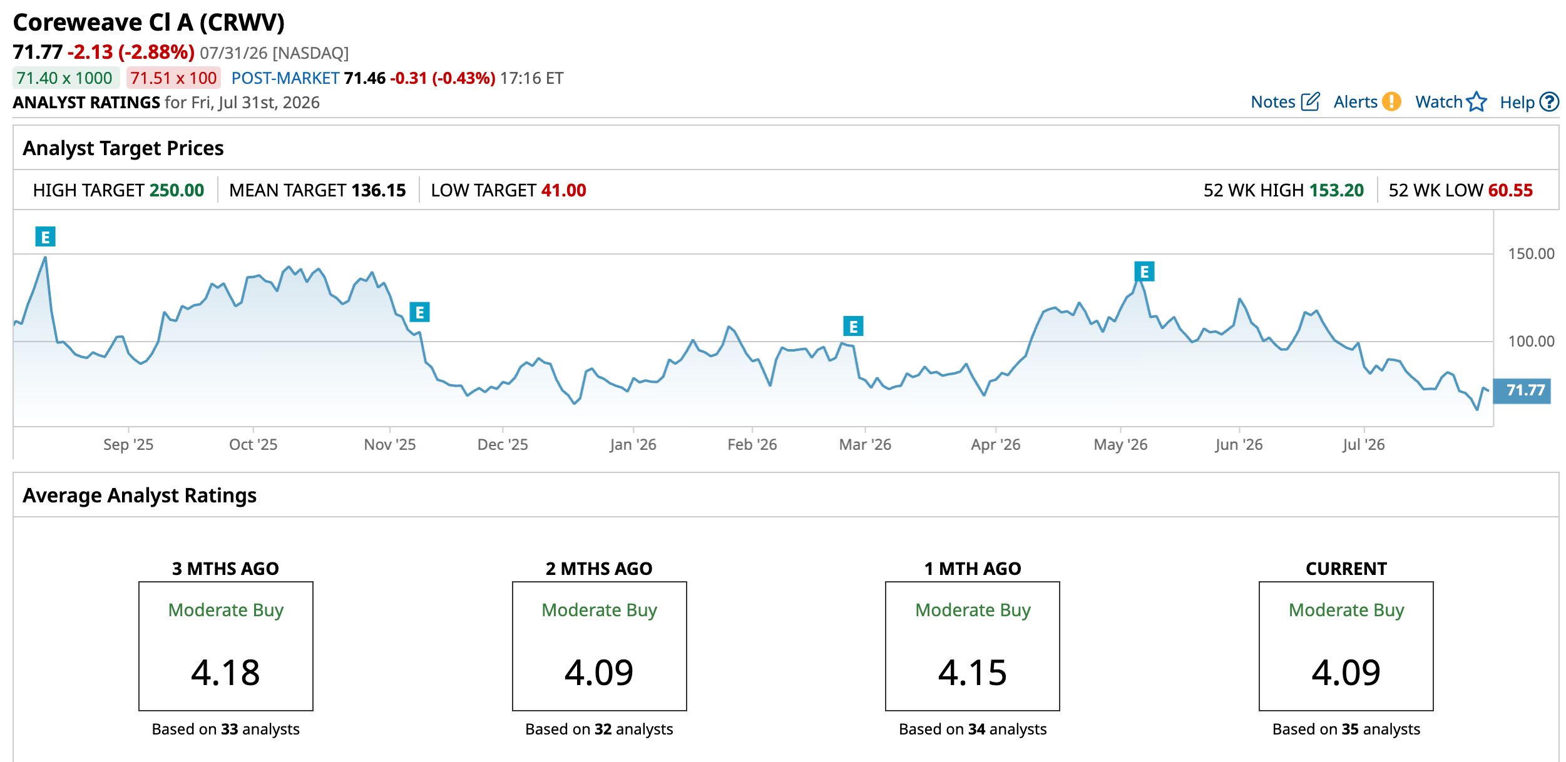Click 'Based on 33 analysts' text
1566x762 pixels.
226,729
